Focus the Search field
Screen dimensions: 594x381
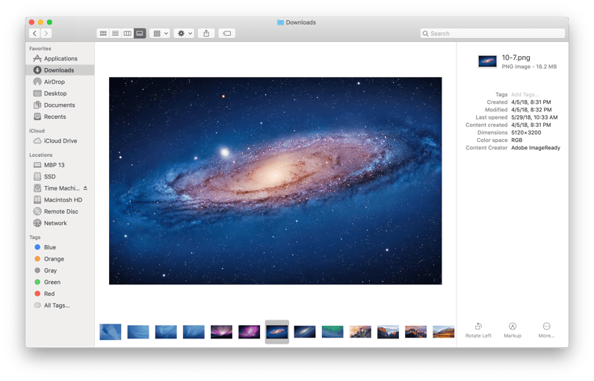[x=492, y=34]
